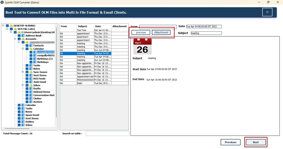
Task: Click the OLM File (.olm) folder icon
Action: tap(15, 29)
